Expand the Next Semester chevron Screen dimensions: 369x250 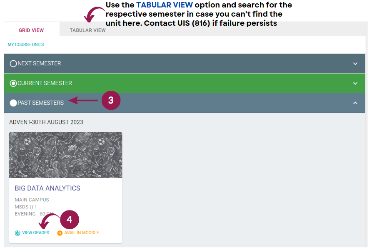point(355,64)
